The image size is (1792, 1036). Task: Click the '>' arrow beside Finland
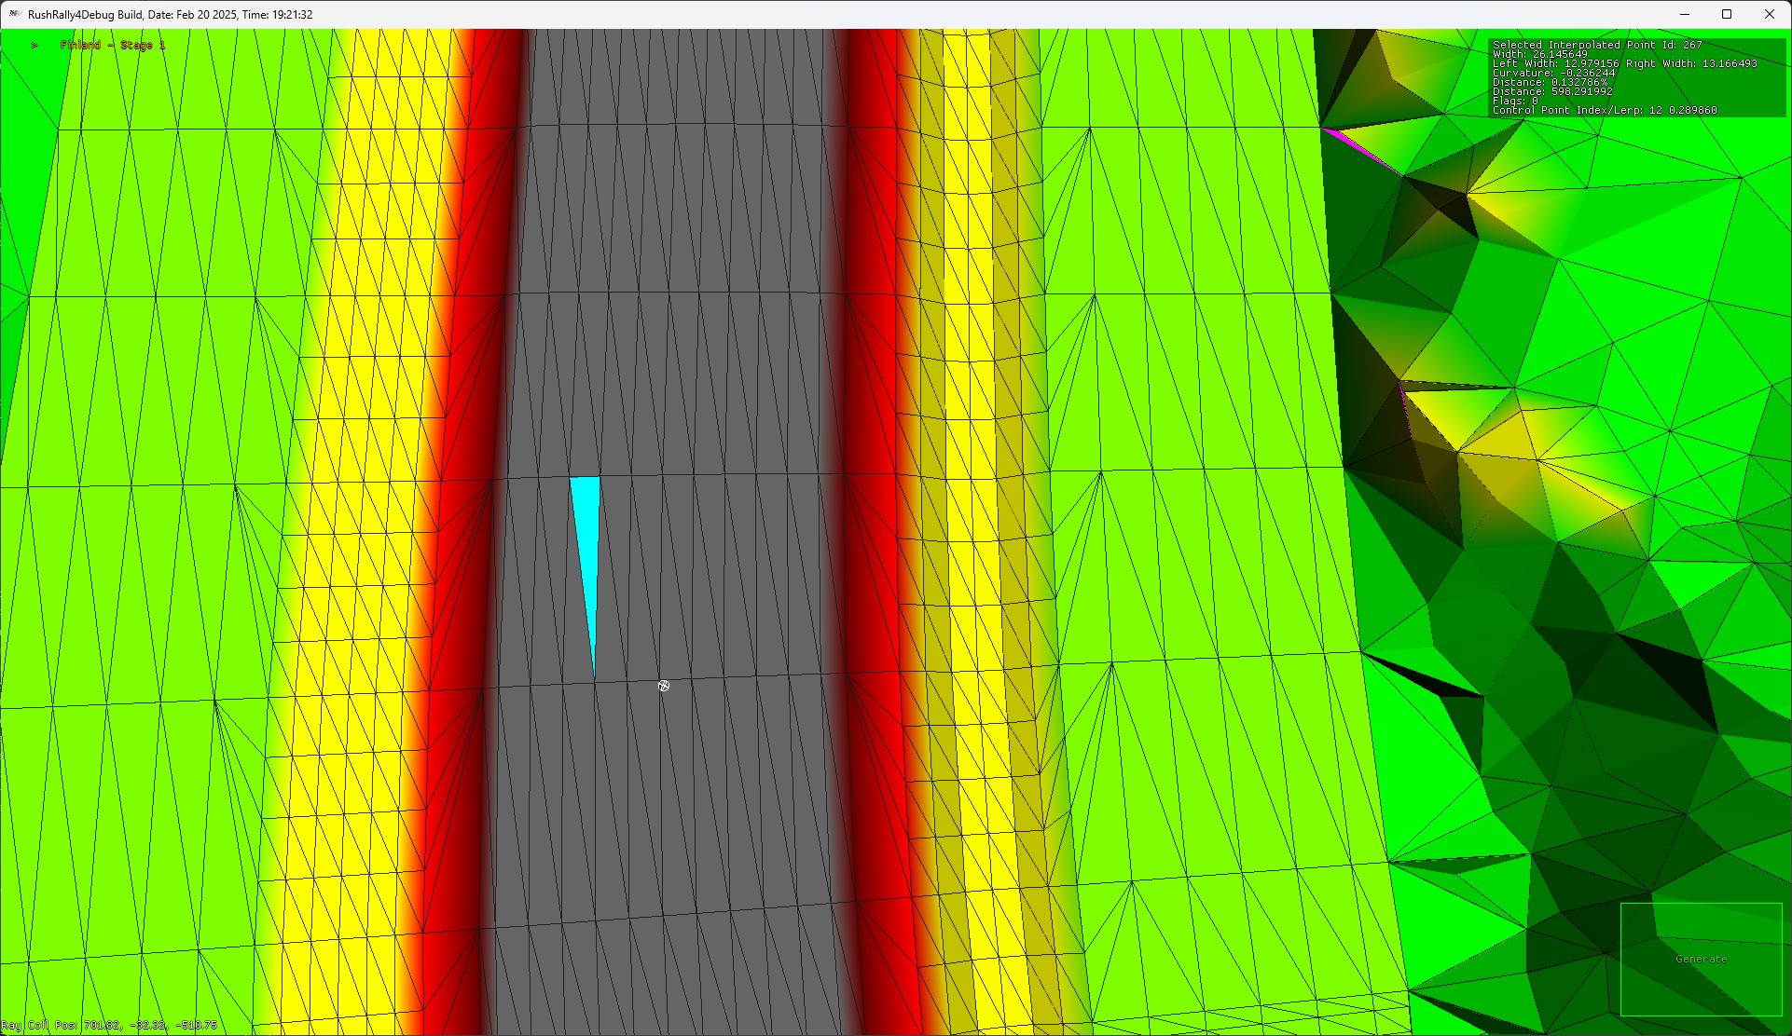(34, 45)
